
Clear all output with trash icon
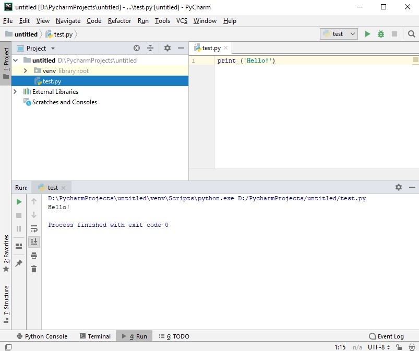pyautogui.click(x=34, y=269)
